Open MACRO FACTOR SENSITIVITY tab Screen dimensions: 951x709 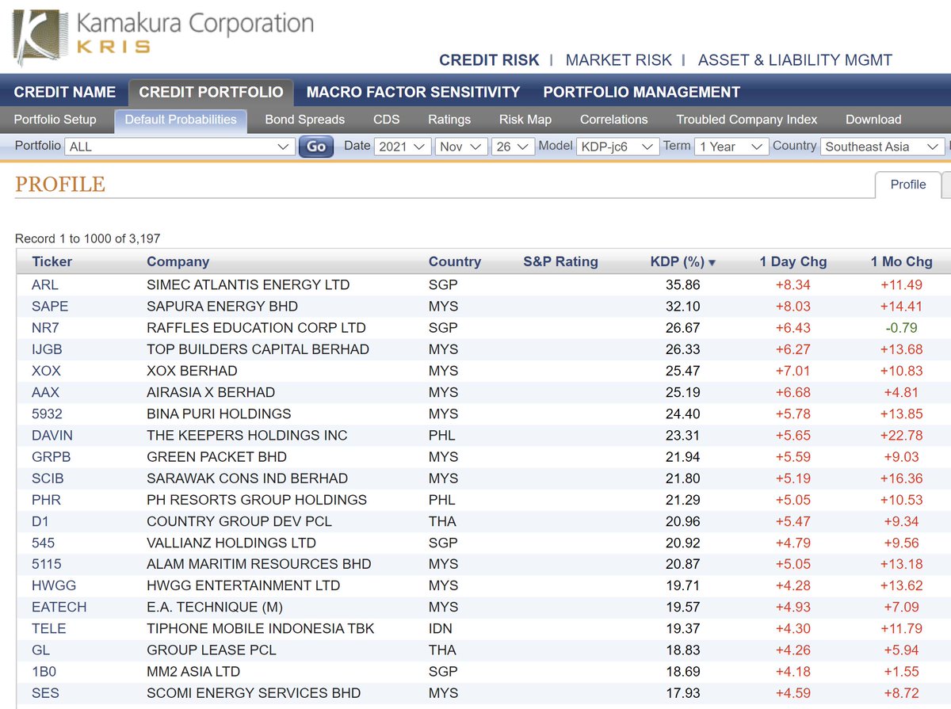coord(413,92)
